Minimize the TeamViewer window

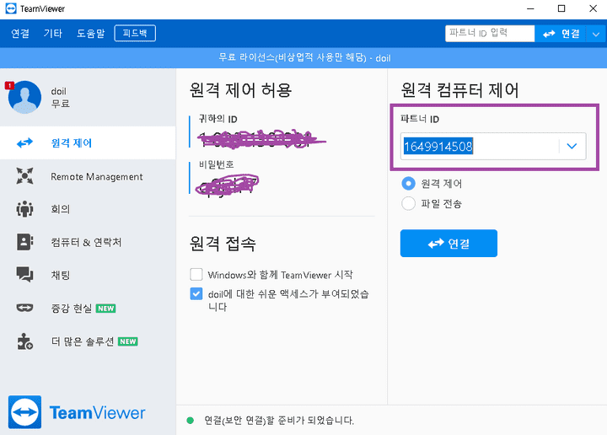point(530,8)
